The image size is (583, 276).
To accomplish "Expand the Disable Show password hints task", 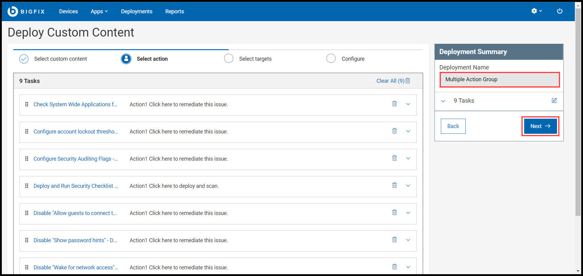I will point(408,239).
